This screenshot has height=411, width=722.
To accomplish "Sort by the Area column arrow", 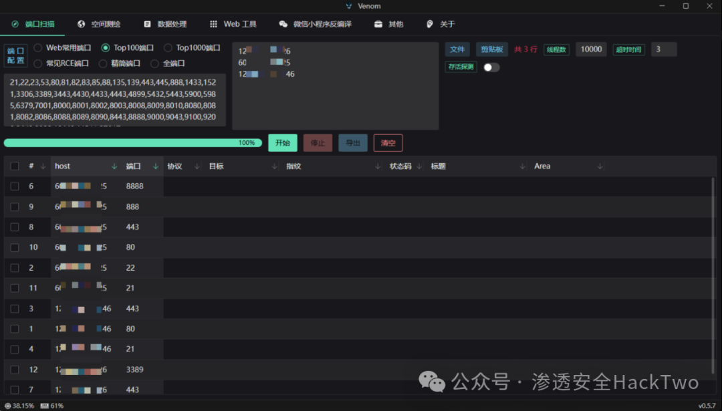I will point(600,166).
